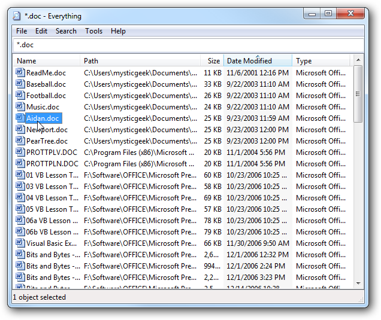Image resolution: width=381 pixels, height=320 pixels.
Task: Click the document icon for Music.doc
Action: point(20,106)
